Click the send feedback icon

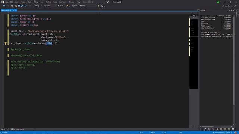[236, 6]
